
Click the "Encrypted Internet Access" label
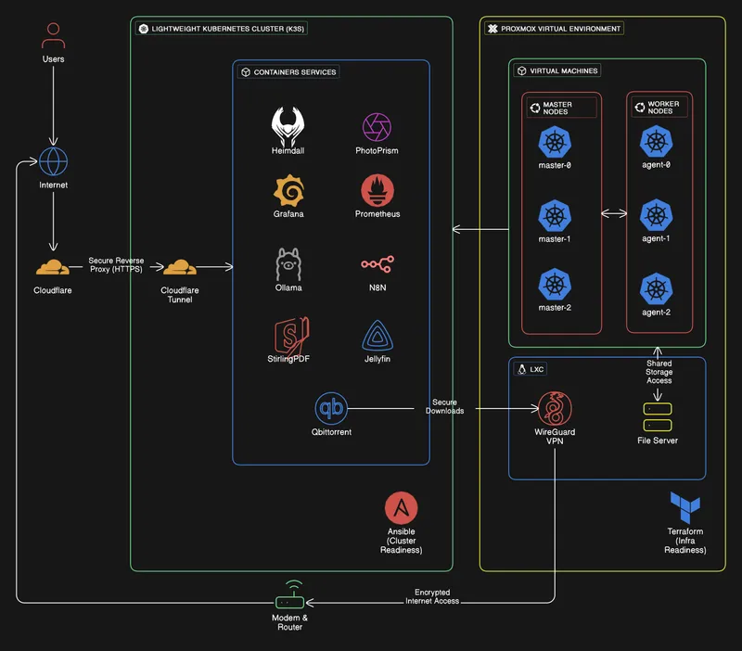click(x=432, y=596)
